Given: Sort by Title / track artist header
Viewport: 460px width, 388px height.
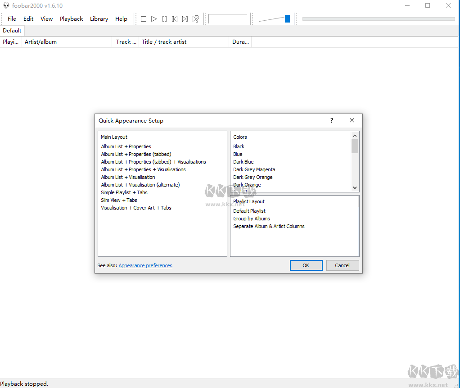Looking at the screenshot, I should (184, 42).
